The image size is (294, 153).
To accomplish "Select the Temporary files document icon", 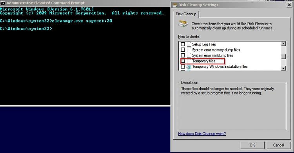I will click(x=189, y=61).
